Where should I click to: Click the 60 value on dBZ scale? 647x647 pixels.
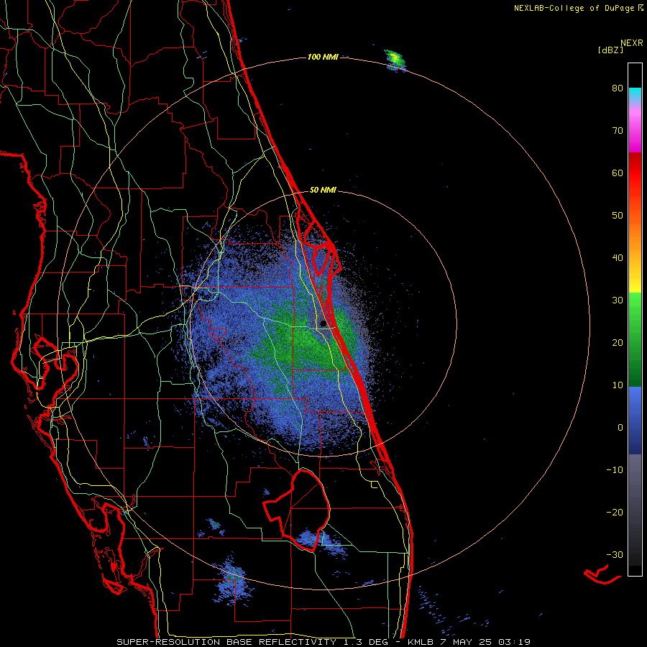618,173
